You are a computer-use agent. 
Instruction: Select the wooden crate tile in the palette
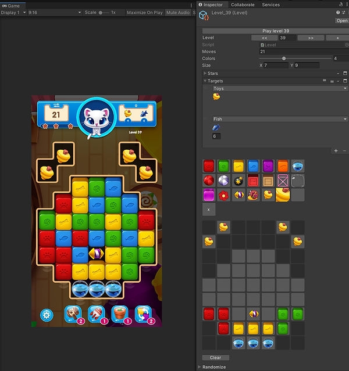tap(268, 181)
